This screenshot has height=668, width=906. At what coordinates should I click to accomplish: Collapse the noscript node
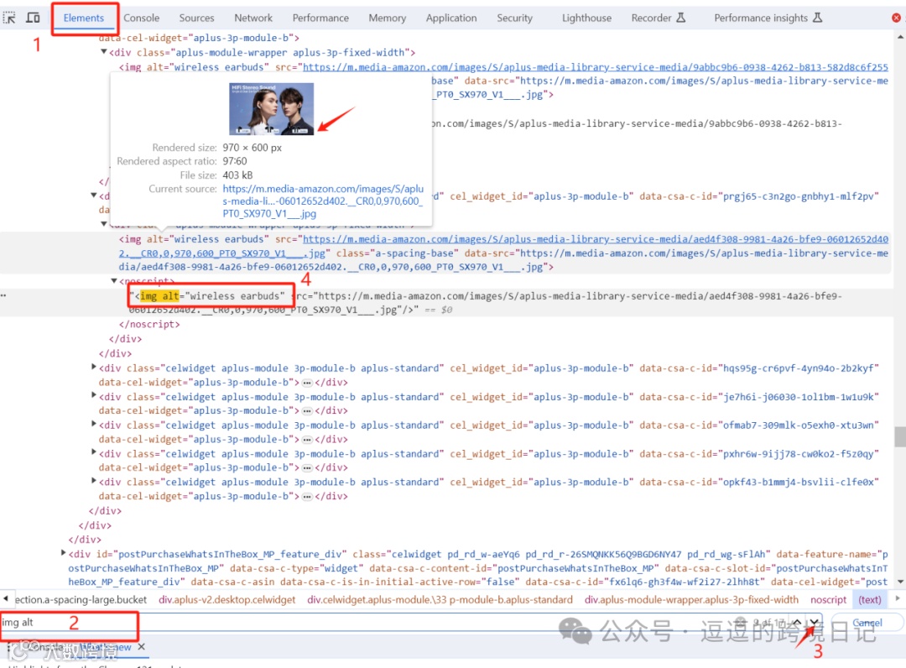coord(114,281)
